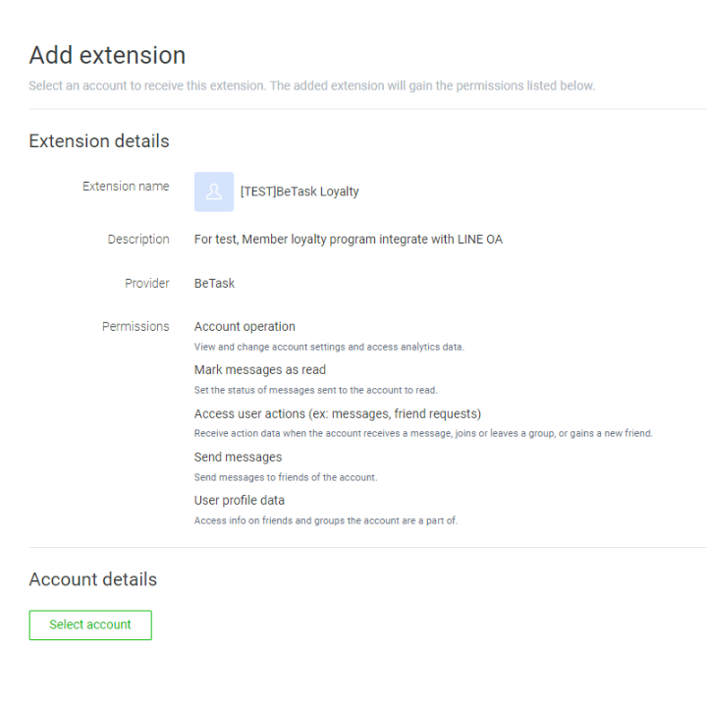The image size is (707, 707).
Task: Click the [TEST]BeTask Loyalty extension name
Action: (299, 191)
